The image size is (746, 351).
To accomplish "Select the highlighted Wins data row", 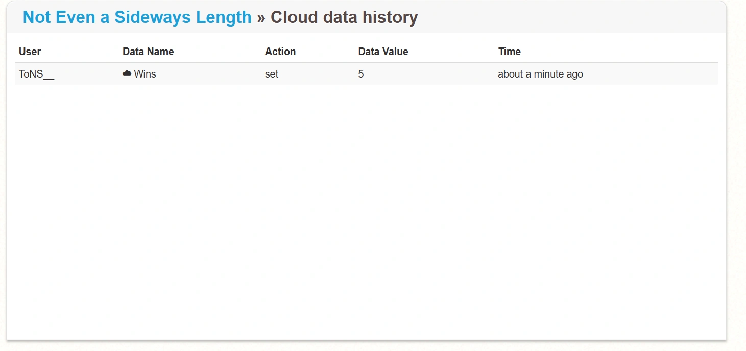I will pos(357,73).
